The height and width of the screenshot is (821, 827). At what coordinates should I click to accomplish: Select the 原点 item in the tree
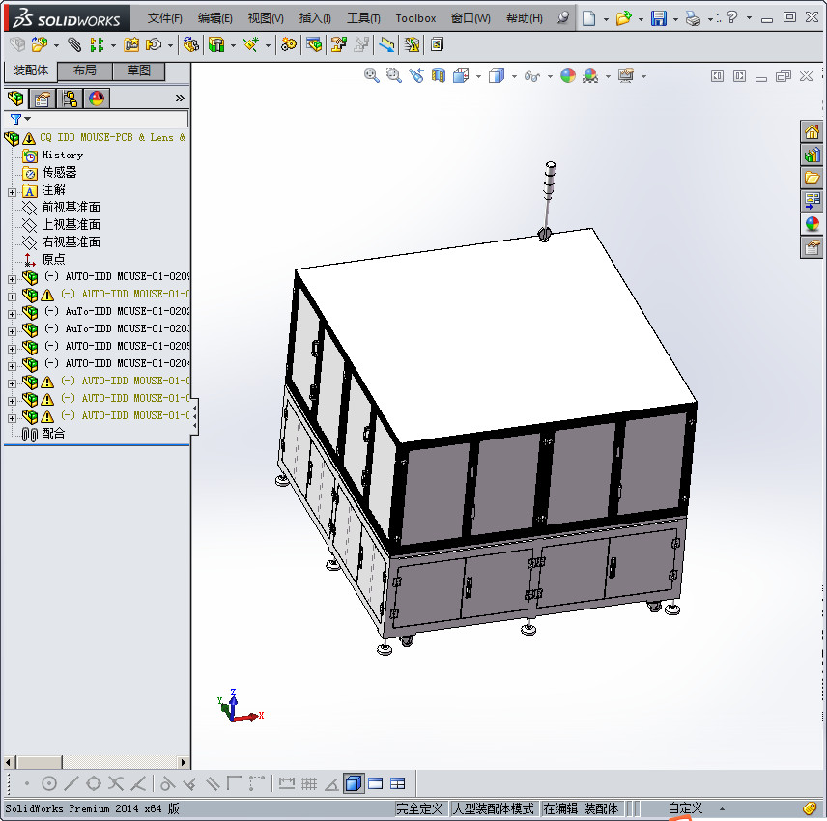pos(55,258)
